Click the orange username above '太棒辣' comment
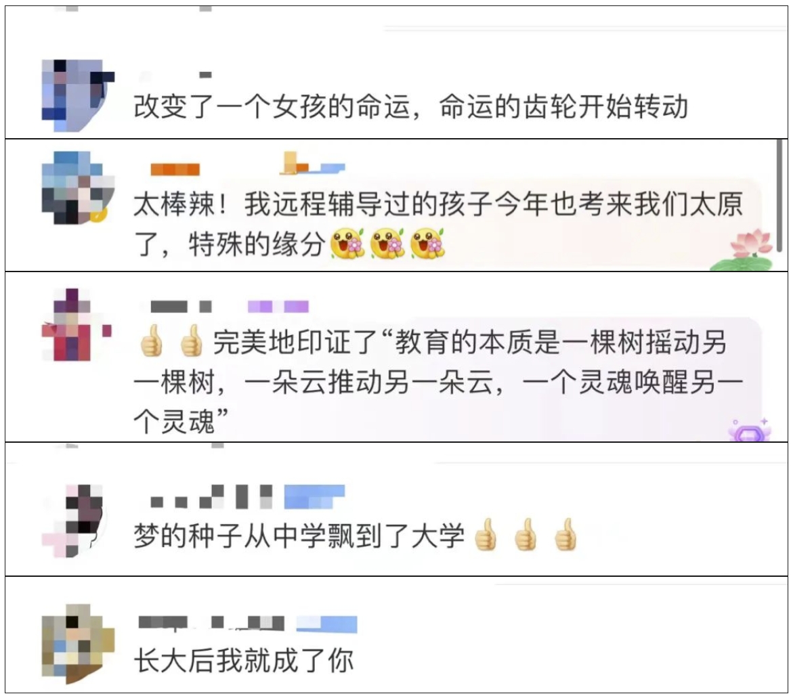Screen dimensions: 791x696 [x=175, y=169]
